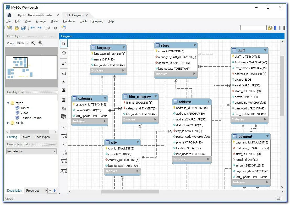Switch to the EER Diagram tab
The height and width of the screenshot is (205, 290).
point(74,15)
